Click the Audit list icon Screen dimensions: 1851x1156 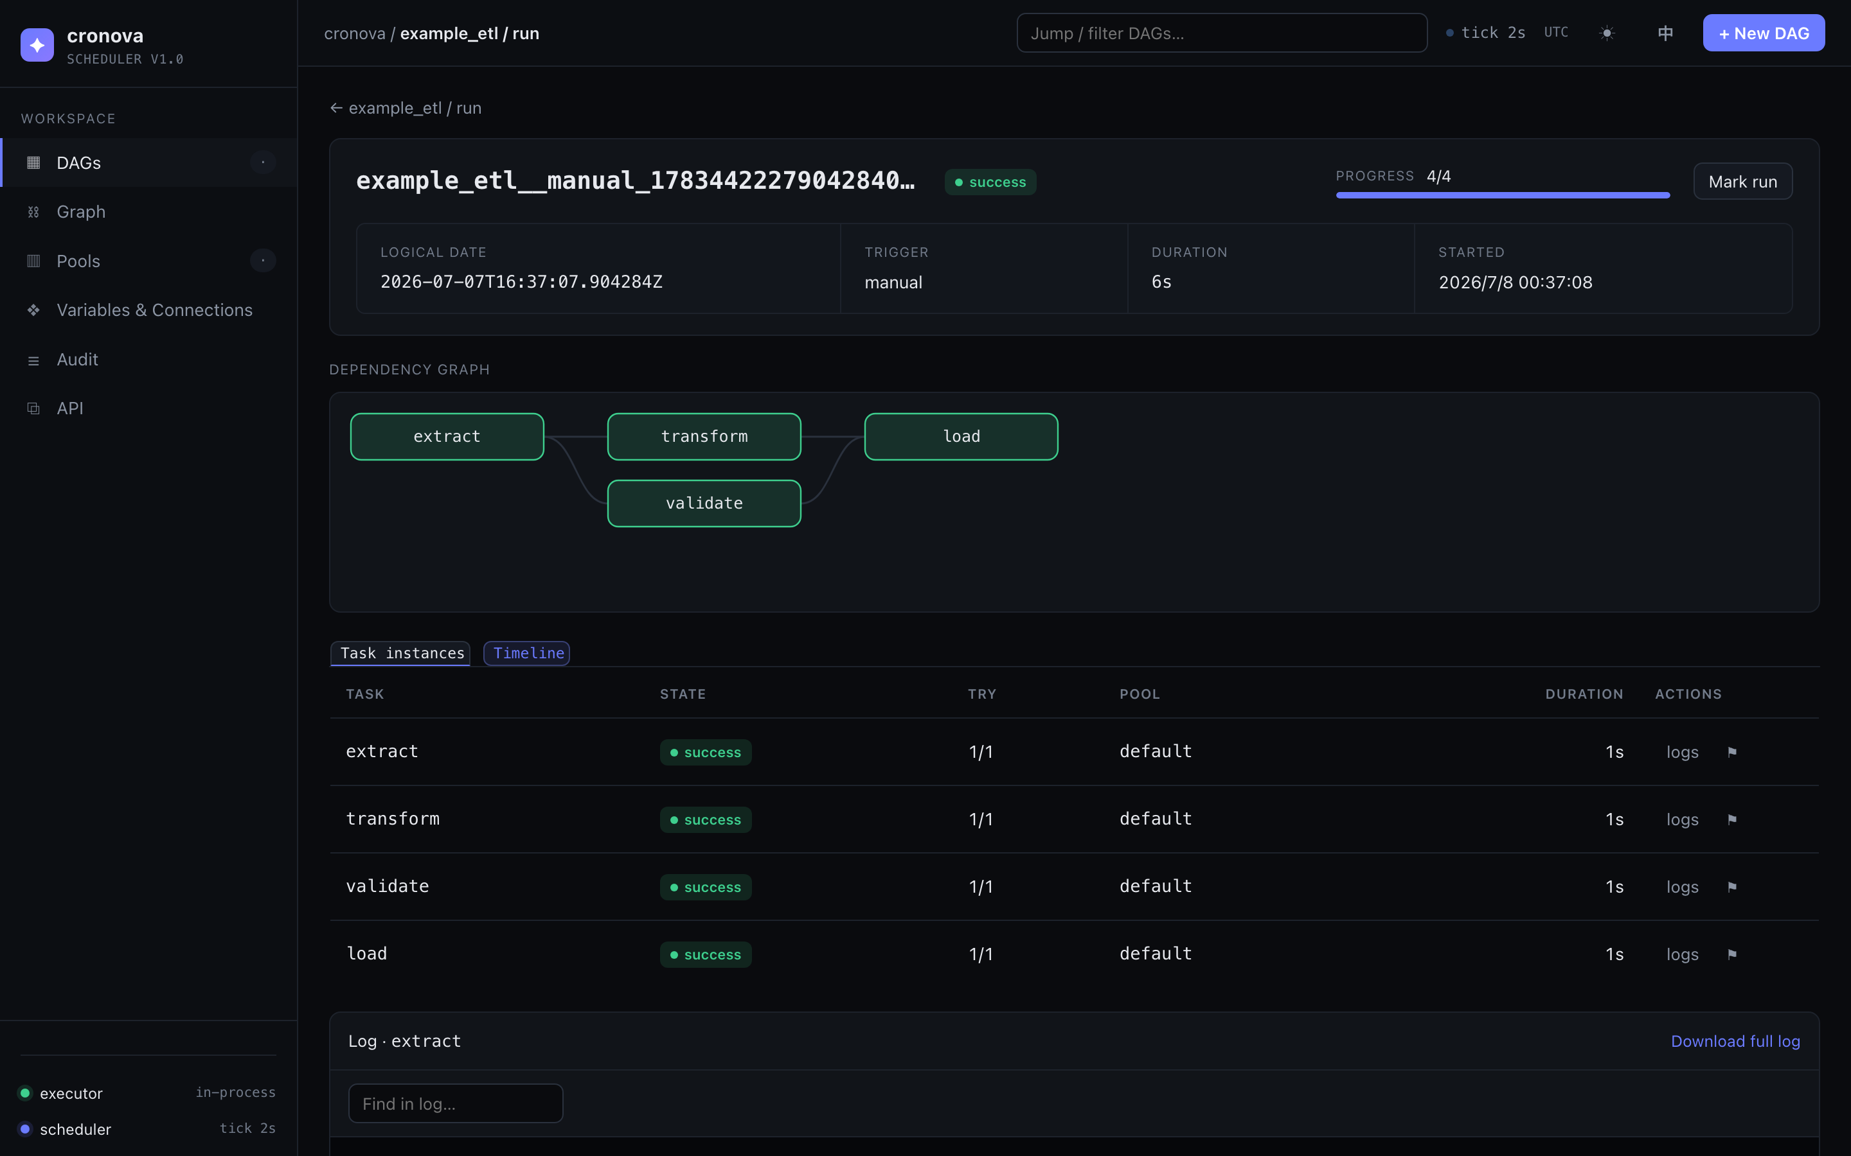[x=33, y=360]
